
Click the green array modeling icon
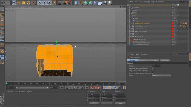(90, 3)
